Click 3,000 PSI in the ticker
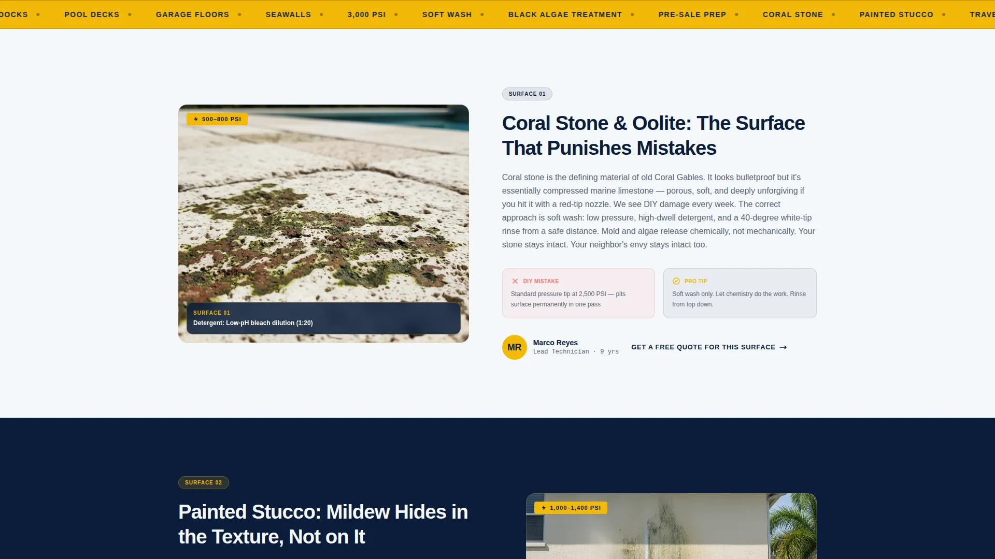The height and width of the screenshot is (559, 995). pyautogui.click(x=366, y=14)
